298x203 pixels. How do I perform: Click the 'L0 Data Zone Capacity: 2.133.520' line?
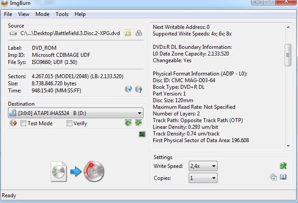[x=191, y=54]
